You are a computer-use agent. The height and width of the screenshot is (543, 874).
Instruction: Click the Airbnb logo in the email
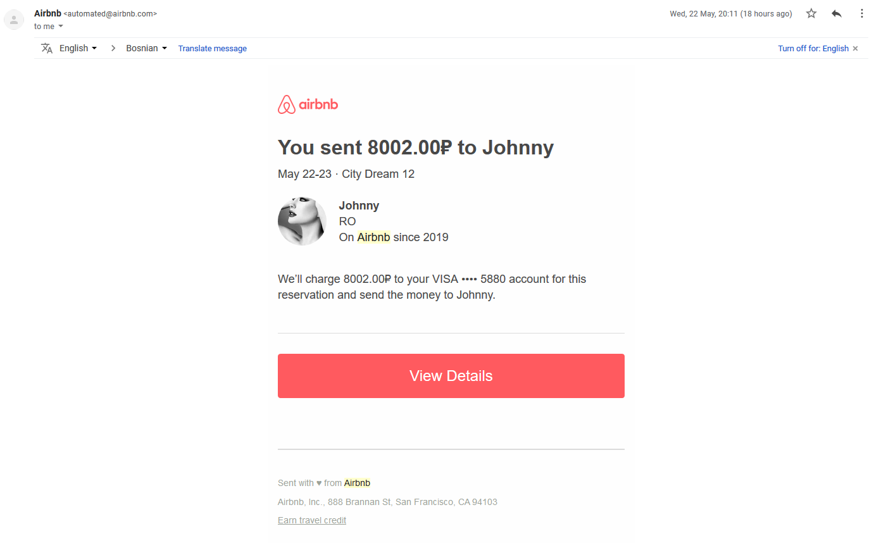pos(308,104)
